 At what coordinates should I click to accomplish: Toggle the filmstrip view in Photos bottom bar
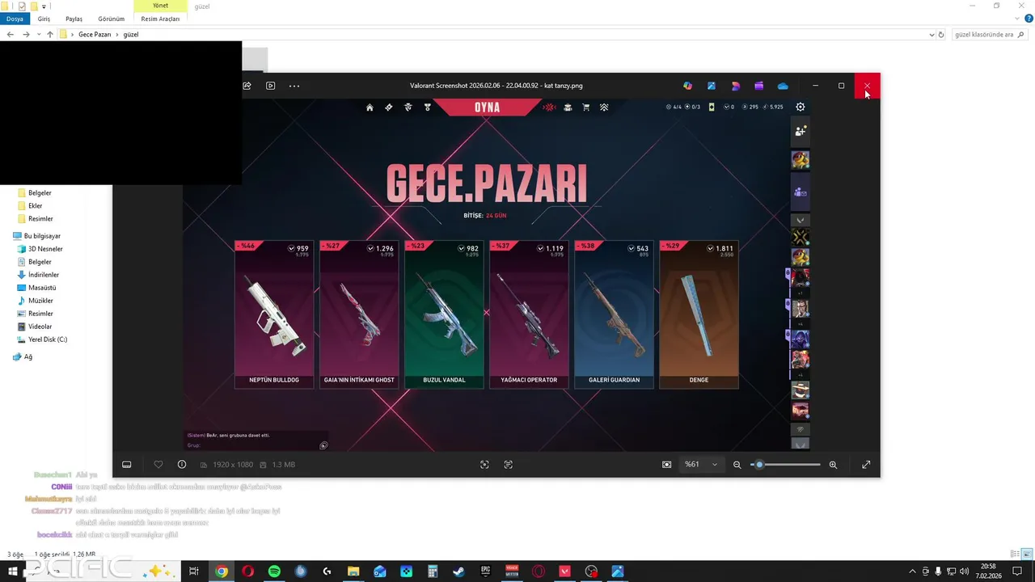(x=127, y=465)
